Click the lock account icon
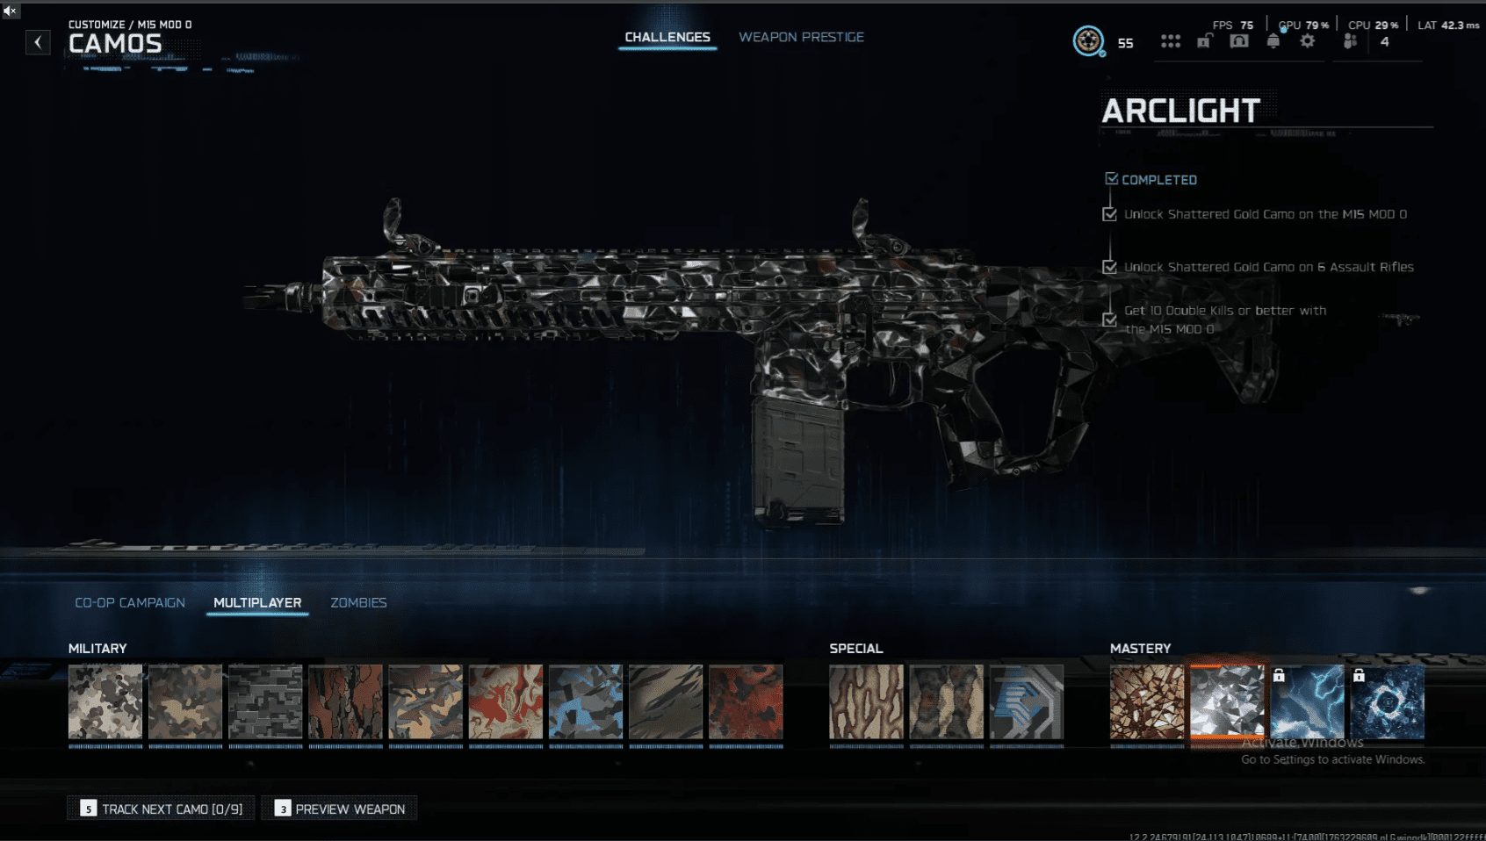Screen dimensions: 1486x841 pos(1203,41)
